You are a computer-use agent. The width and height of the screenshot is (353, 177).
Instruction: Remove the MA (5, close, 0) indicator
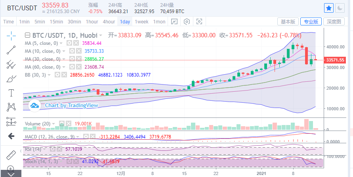76,43
